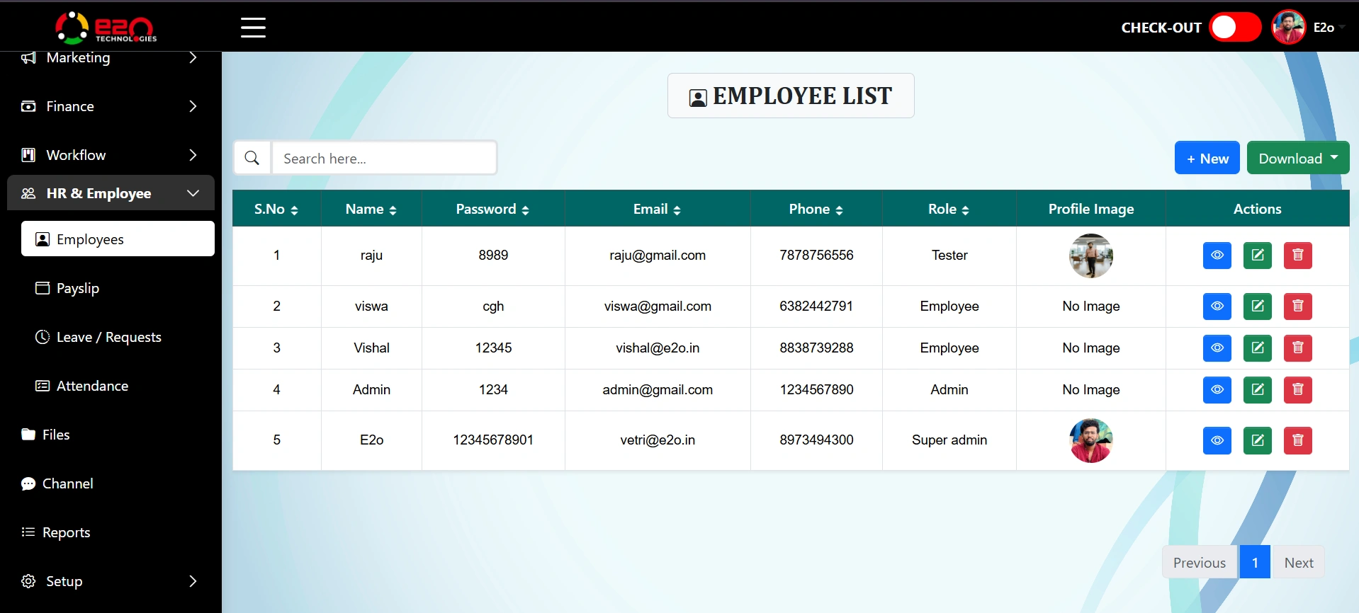Click E2o's profile image thumbnail in table
Viewport: 1359px width, 613px height.
coord(1090,440)
